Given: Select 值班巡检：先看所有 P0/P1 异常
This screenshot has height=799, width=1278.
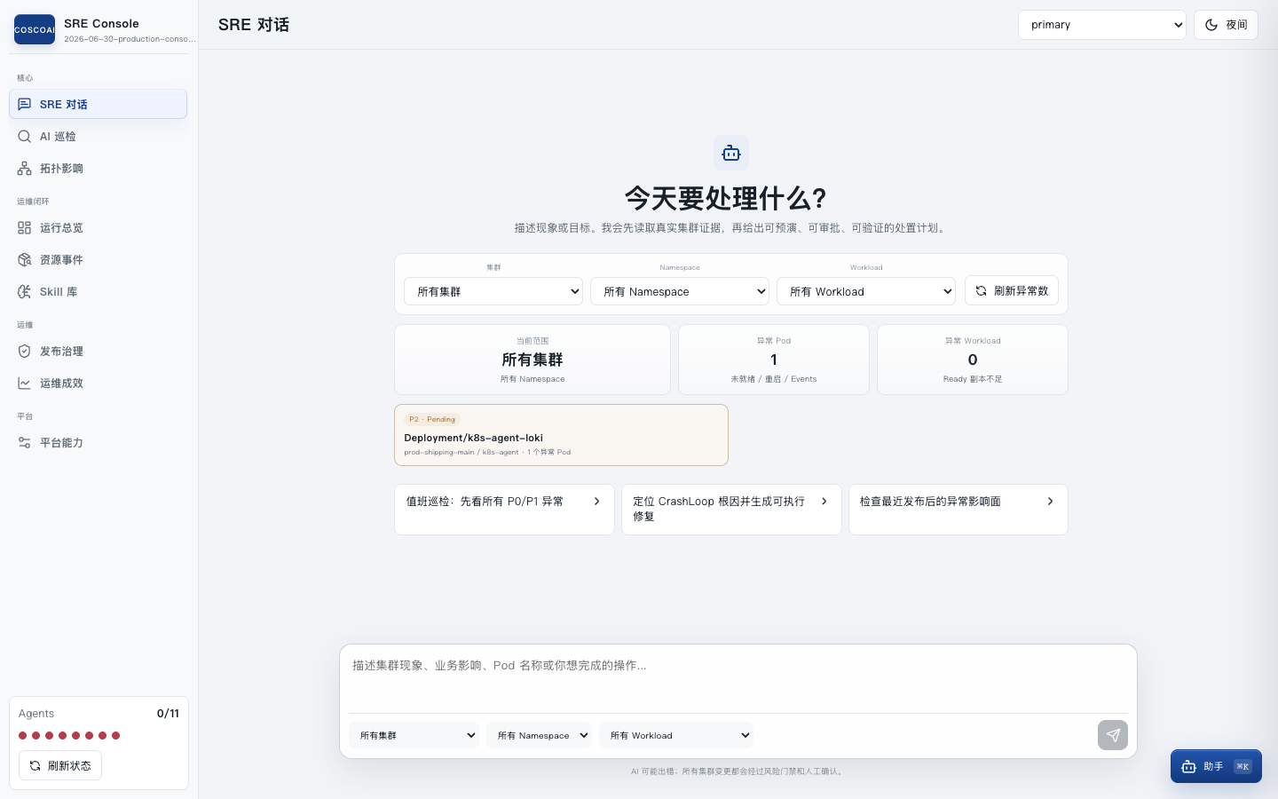Looking at the screenshot, I should [504, 510].
